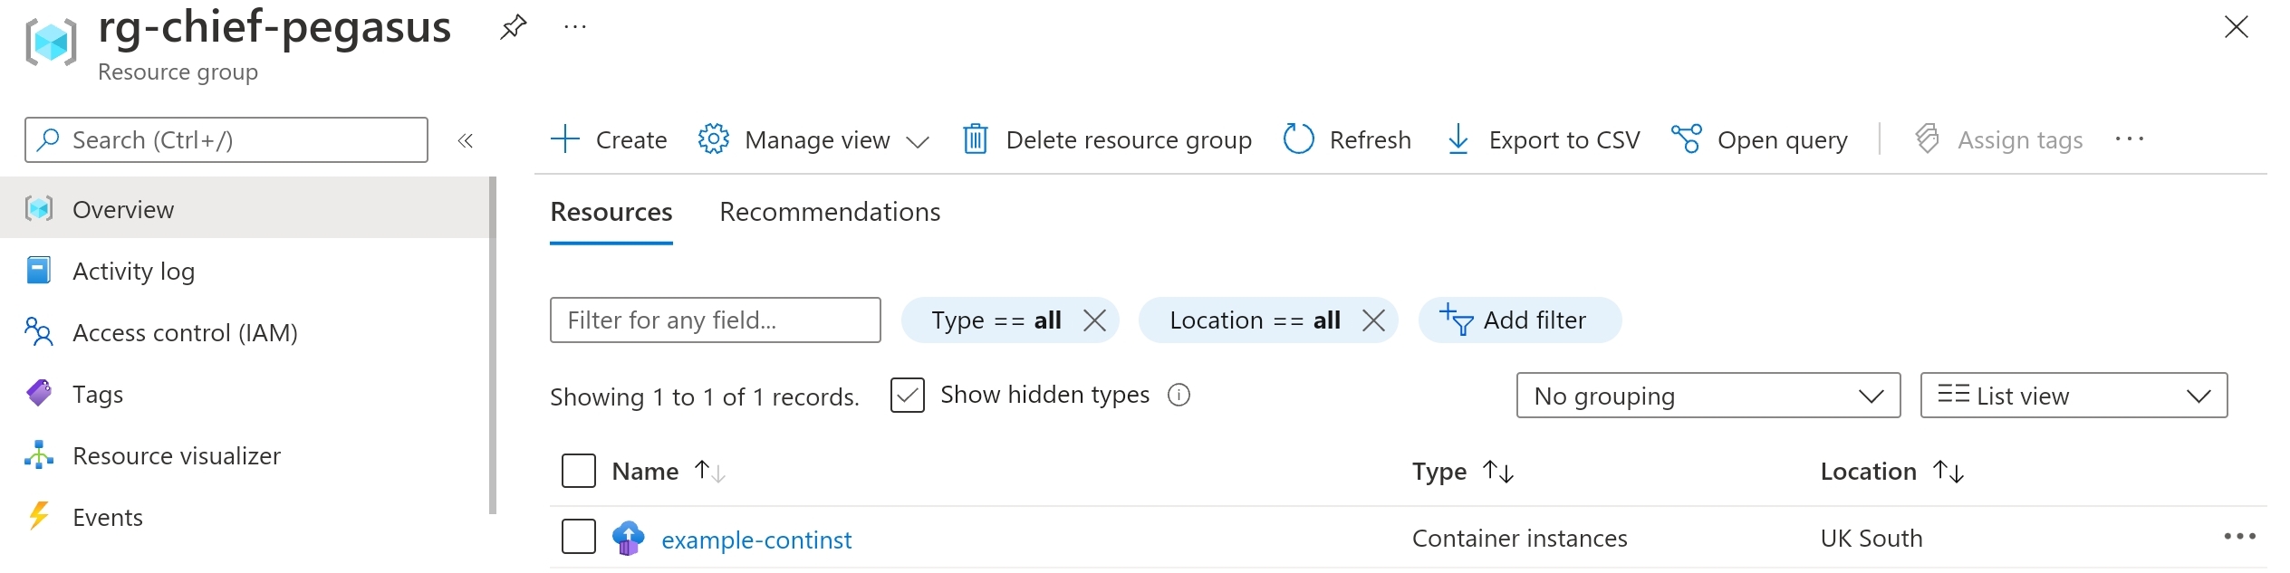The height and width of the screenshot is (573, 2290).
Task: Open the Activity log menu item
Action: 245,271
